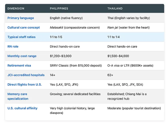Click the Philippines $1,200–$3,000 cost cell

pyautogui.click(x=61, y=56)
